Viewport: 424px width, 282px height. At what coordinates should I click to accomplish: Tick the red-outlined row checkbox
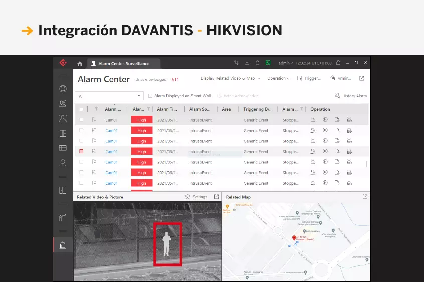pos(81,151)
